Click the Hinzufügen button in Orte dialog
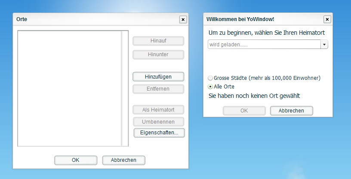Image resolution: width=351 pixels, height=179 pixels. (x=158, y=77)
